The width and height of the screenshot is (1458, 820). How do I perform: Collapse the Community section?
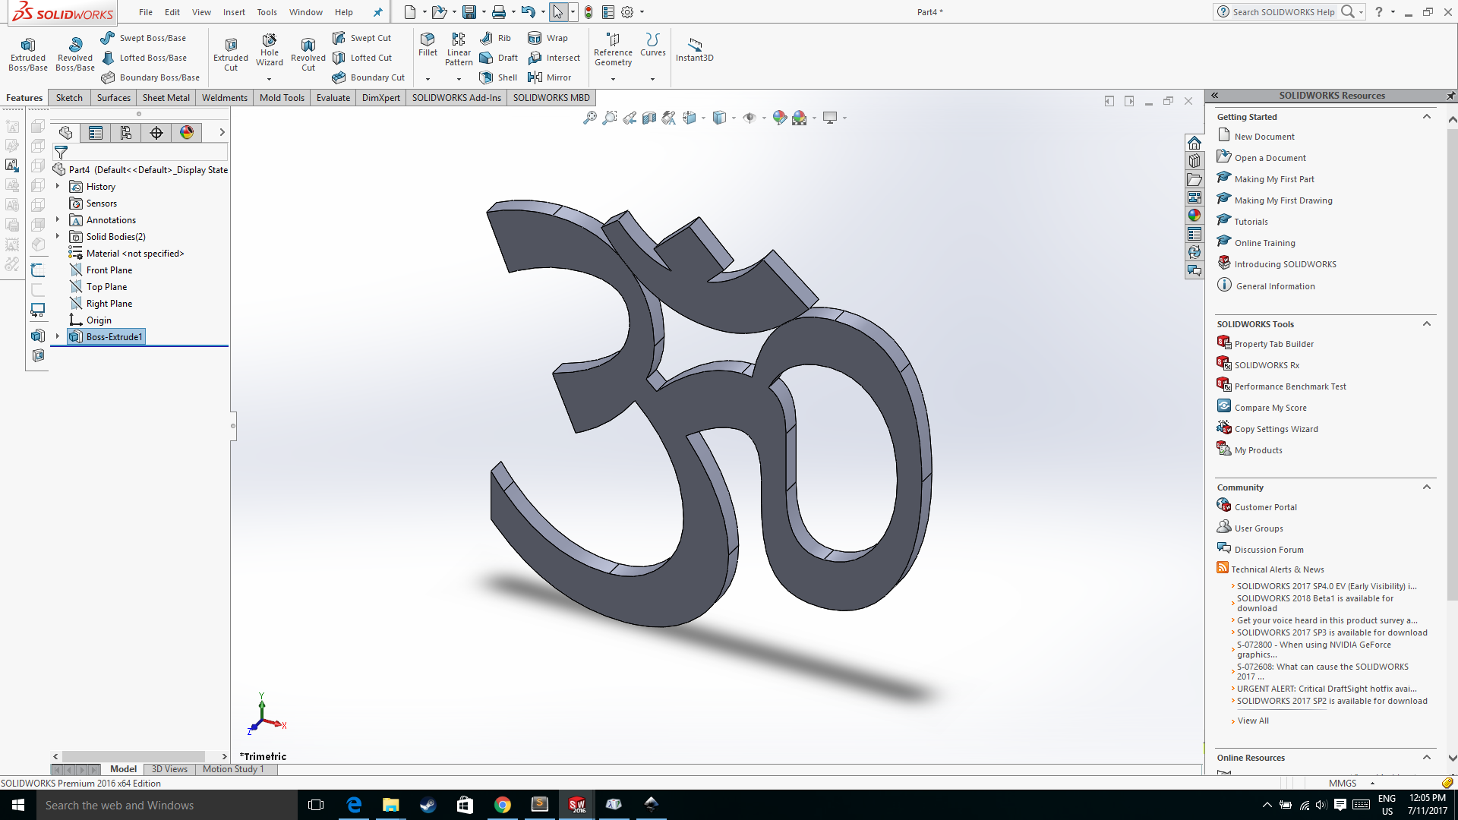coord(1427,487)
